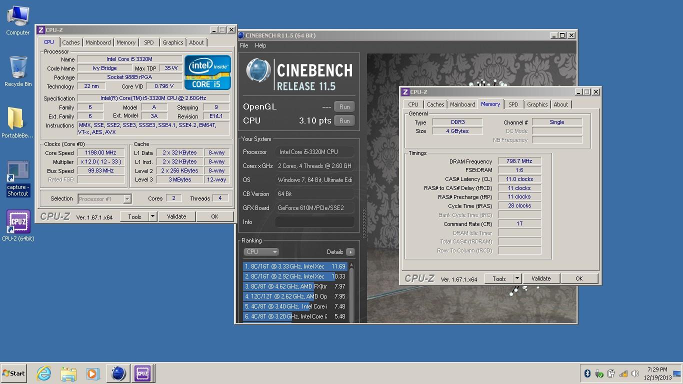Switch to Cinebench taskbar icon

tap(118, 373)
